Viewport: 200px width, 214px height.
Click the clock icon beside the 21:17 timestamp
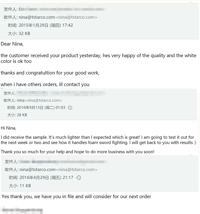coord(78,178)
